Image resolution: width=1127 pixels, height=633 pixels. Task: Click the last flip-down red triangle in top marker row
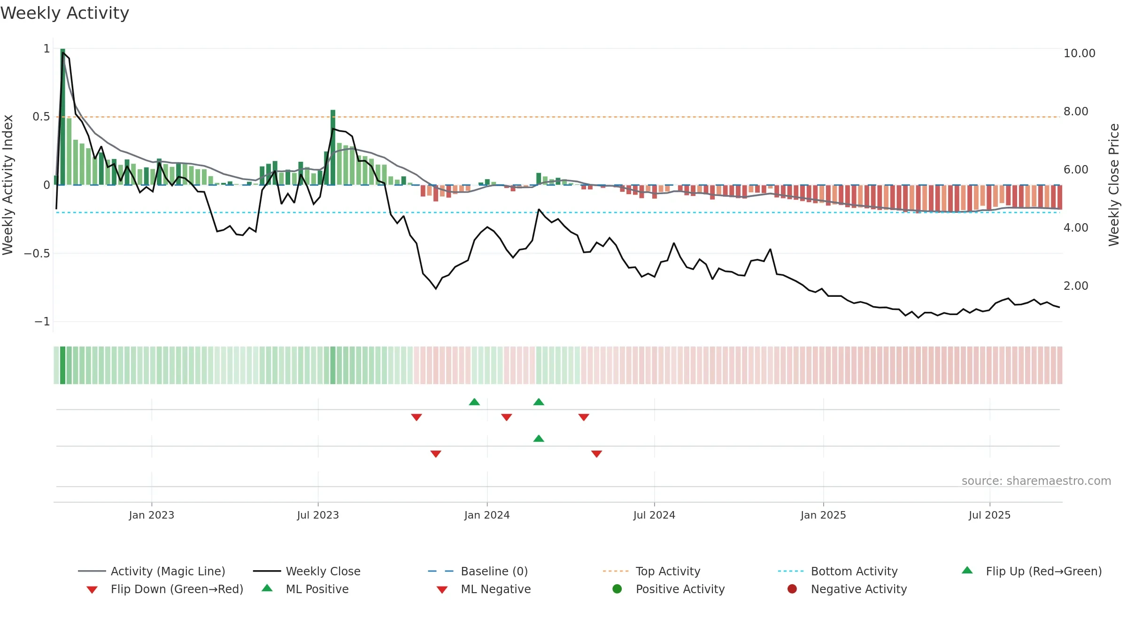584,417
